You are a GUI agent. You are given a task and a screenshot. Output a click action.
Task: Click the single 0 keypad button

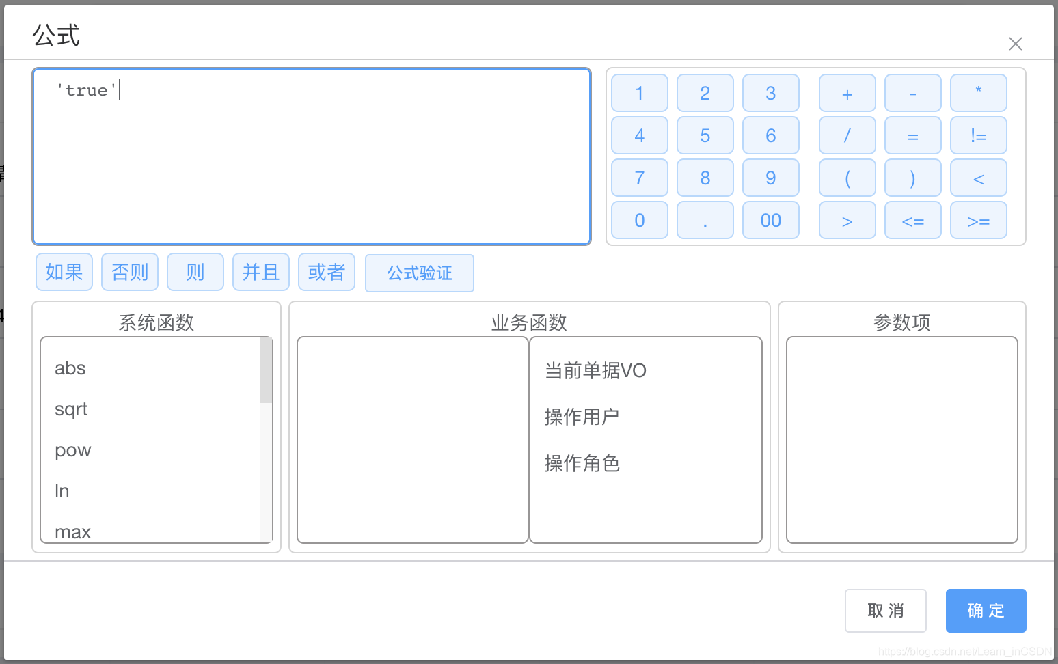click(x=639, y=220)
